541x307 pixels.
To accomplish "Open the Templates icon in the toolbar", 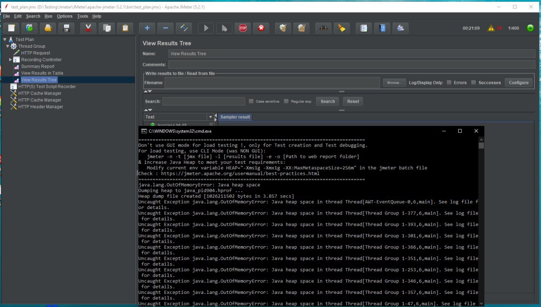I will click(x=30, y=28).
